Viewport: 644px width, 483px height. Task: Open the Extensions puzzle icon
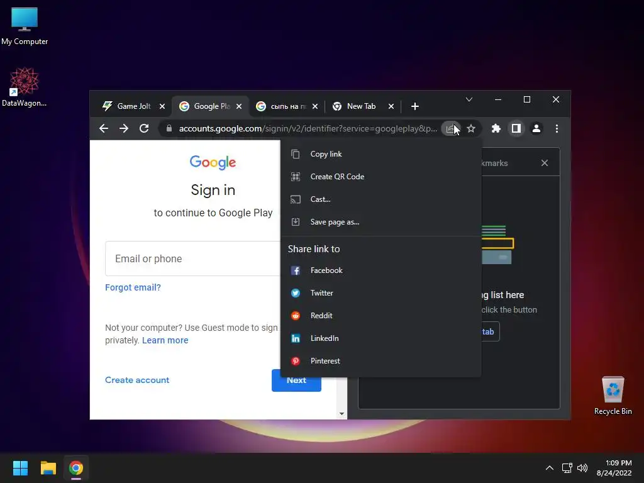pos(496,128)
